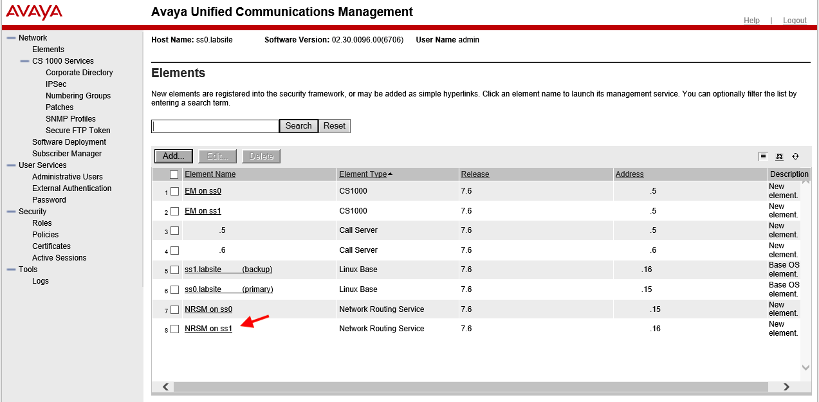
Task: Click the horizontal scrollbar track
Action: (x=470, y=387)
